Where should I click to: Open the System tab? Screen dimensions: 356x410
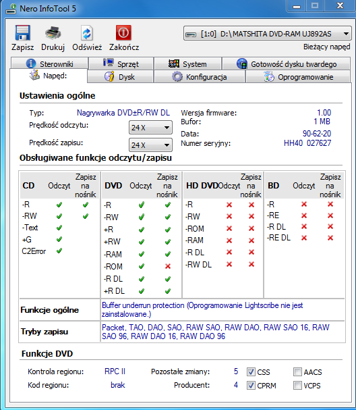coord(187,63)
